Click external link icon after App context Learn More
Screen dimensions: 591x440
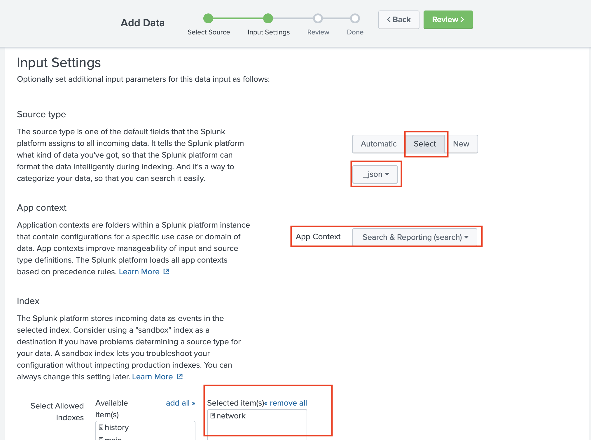(167, 272)
